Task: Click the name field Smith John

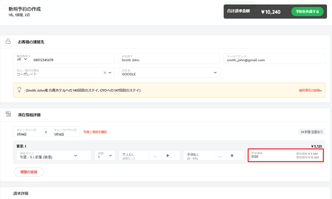Action: click(x=169, y=59)
